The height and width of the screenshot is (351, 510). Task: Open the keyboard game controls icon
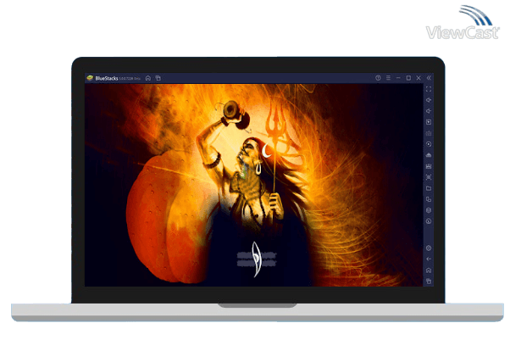(x=429, y=133)
